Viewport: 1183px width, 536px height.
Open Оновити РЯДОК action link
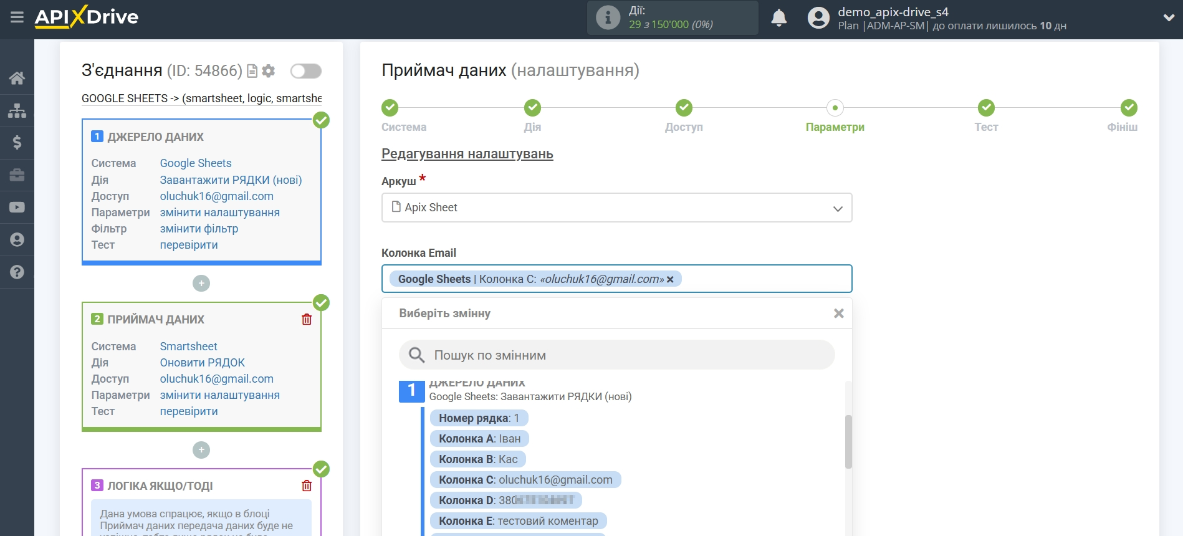[x=202, y=363]
